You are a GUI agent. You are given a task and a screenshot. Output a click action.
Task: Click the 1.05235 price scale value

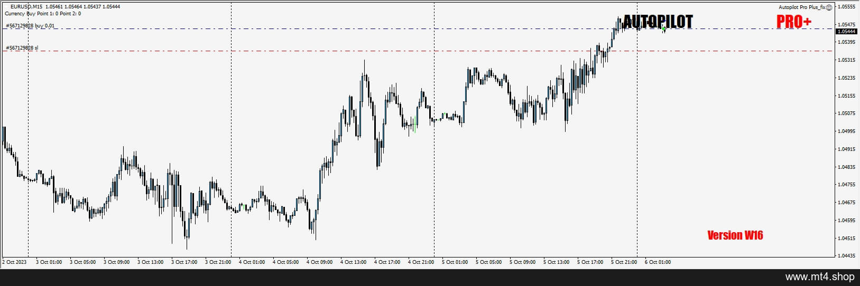coord(847,78)
